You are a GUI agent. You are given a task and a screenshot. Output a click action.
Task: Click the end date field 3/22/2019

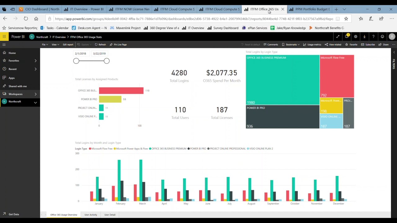100,54
